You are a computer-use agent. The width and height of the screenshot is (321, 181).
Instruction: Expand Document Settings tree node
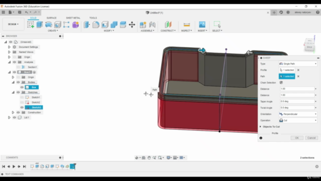9,47
